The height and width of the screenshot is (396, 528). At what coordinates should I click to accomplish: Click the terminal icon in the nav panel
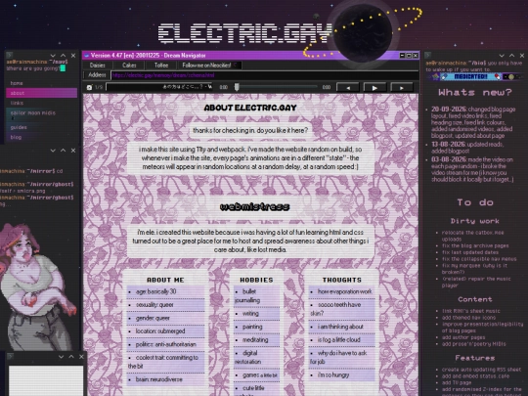pos(10,55)
